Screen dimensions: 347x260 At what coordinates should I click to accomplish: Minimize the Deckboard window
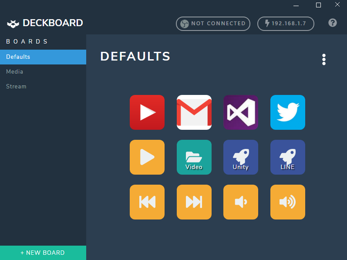(x=296, y=5)
